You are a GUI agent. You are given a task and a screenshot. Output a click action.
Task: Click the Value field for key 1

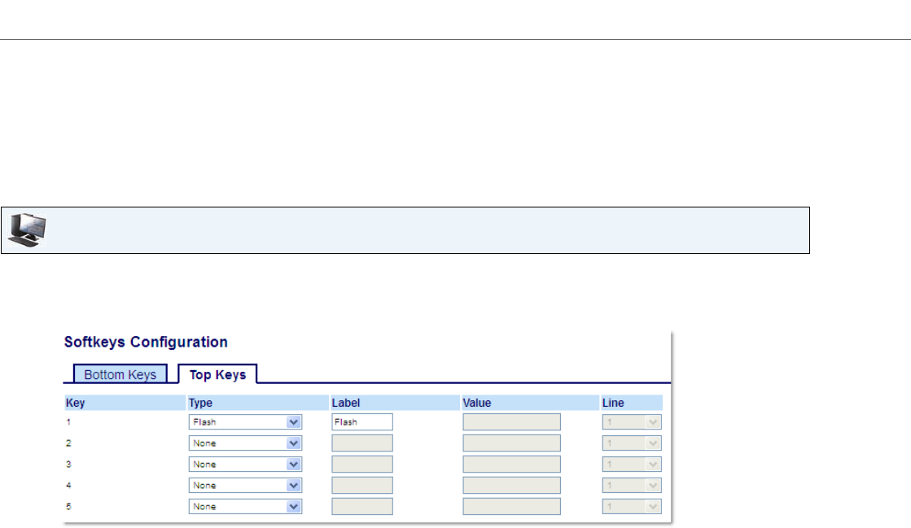[x=512, y=422]
